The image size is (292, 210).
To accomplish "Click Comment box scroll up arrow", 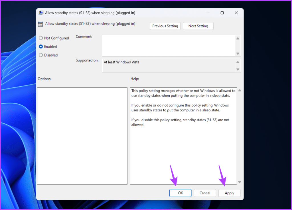I will (238, 39).
